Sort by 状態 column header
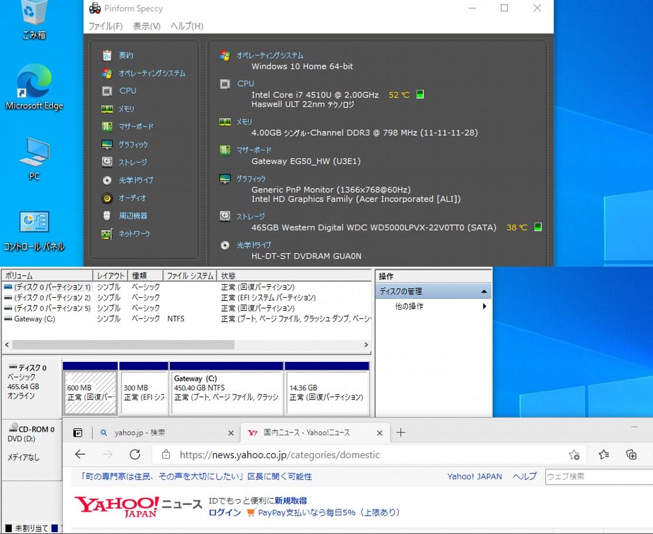This screenshot has width=653, height=534. click(x=294, y=276)
